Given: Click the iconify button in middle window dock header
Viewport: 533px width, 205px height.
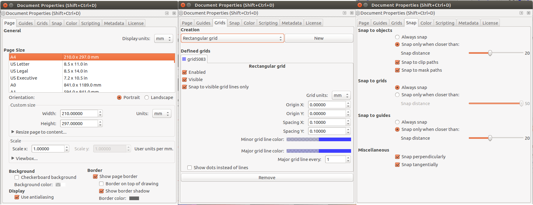Looking at the screenshot, I should tap(344, 13).
